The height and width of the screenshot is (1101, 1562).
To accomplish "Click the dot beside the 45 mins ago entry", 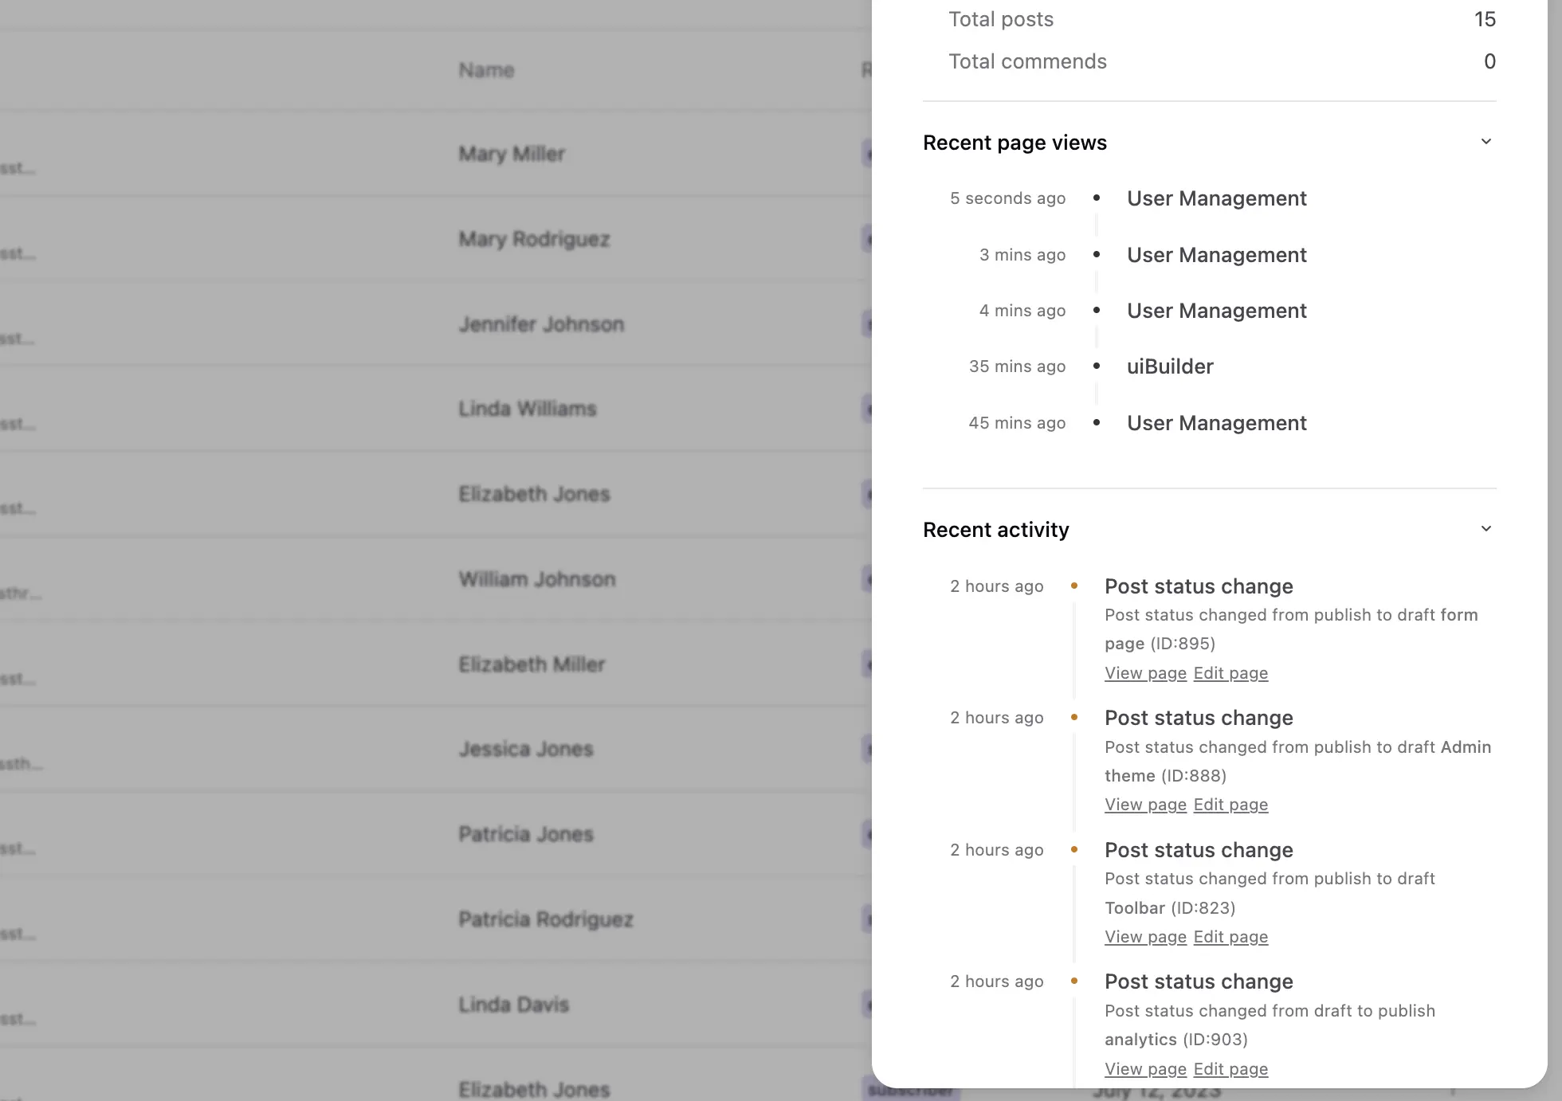I will pyautogui.click(x=1097, y=423).
